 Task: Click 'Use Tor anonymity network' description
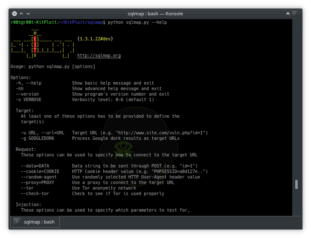[x=104, y=188]
